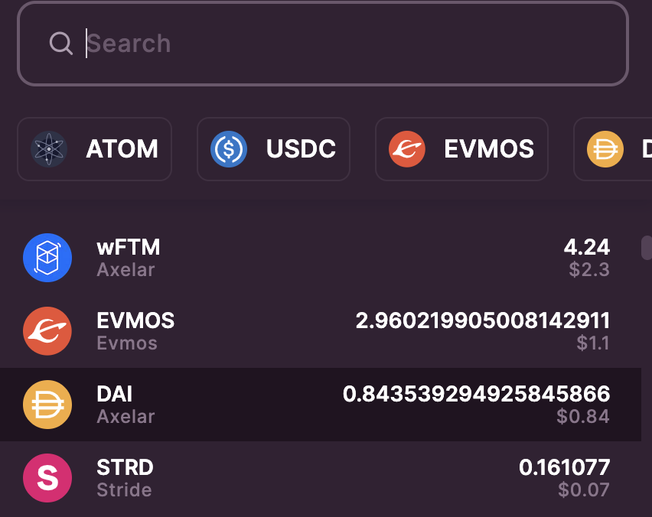Click the DAI golden token logo in list
The width and height of the screenshot is (652, 517).
(47, 404)
